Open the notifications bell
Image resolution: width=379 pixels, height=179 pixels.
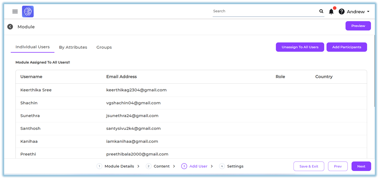click(331, 12)
